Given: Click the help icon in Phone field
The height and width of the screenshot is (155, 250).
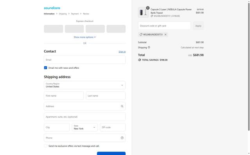Looking at the screenshot, I should click(122, 138).
